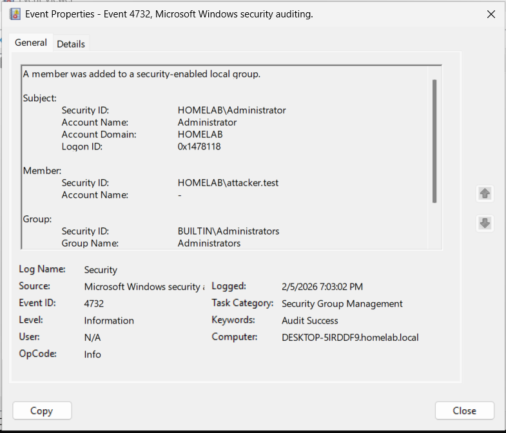Click the User field showing N/A
Image resolution: width=506 pixels, height=433 pixels.
point(92,337)
